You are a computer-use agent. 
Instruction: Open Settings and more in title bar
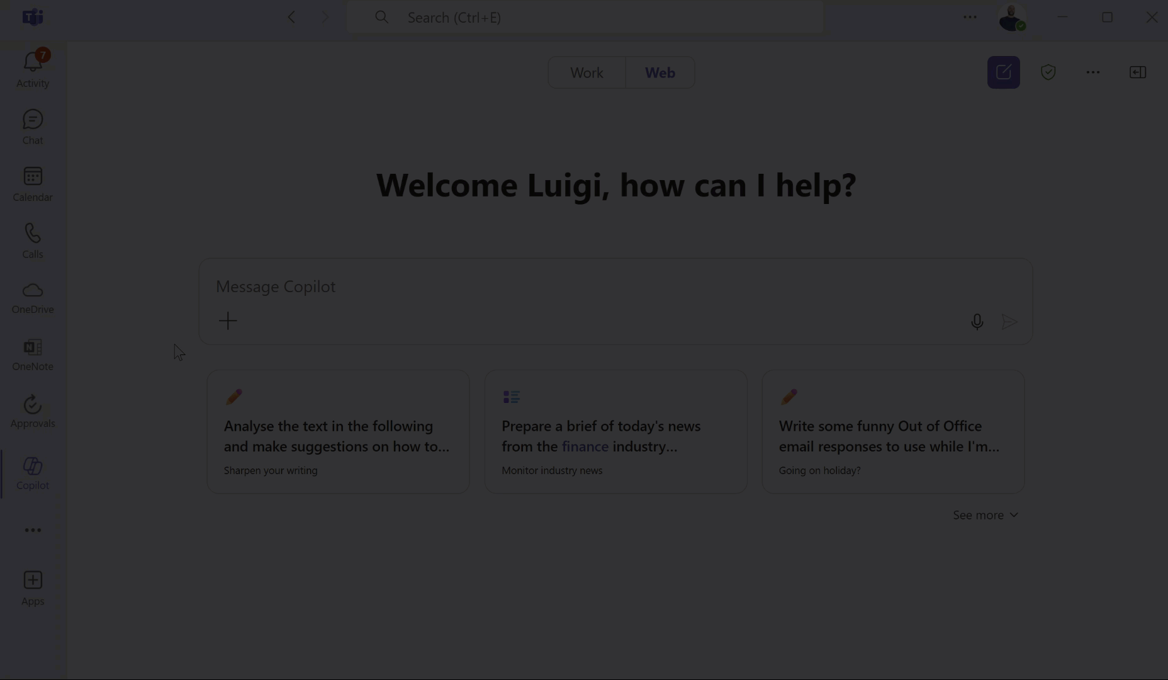(x=970, y=17)
